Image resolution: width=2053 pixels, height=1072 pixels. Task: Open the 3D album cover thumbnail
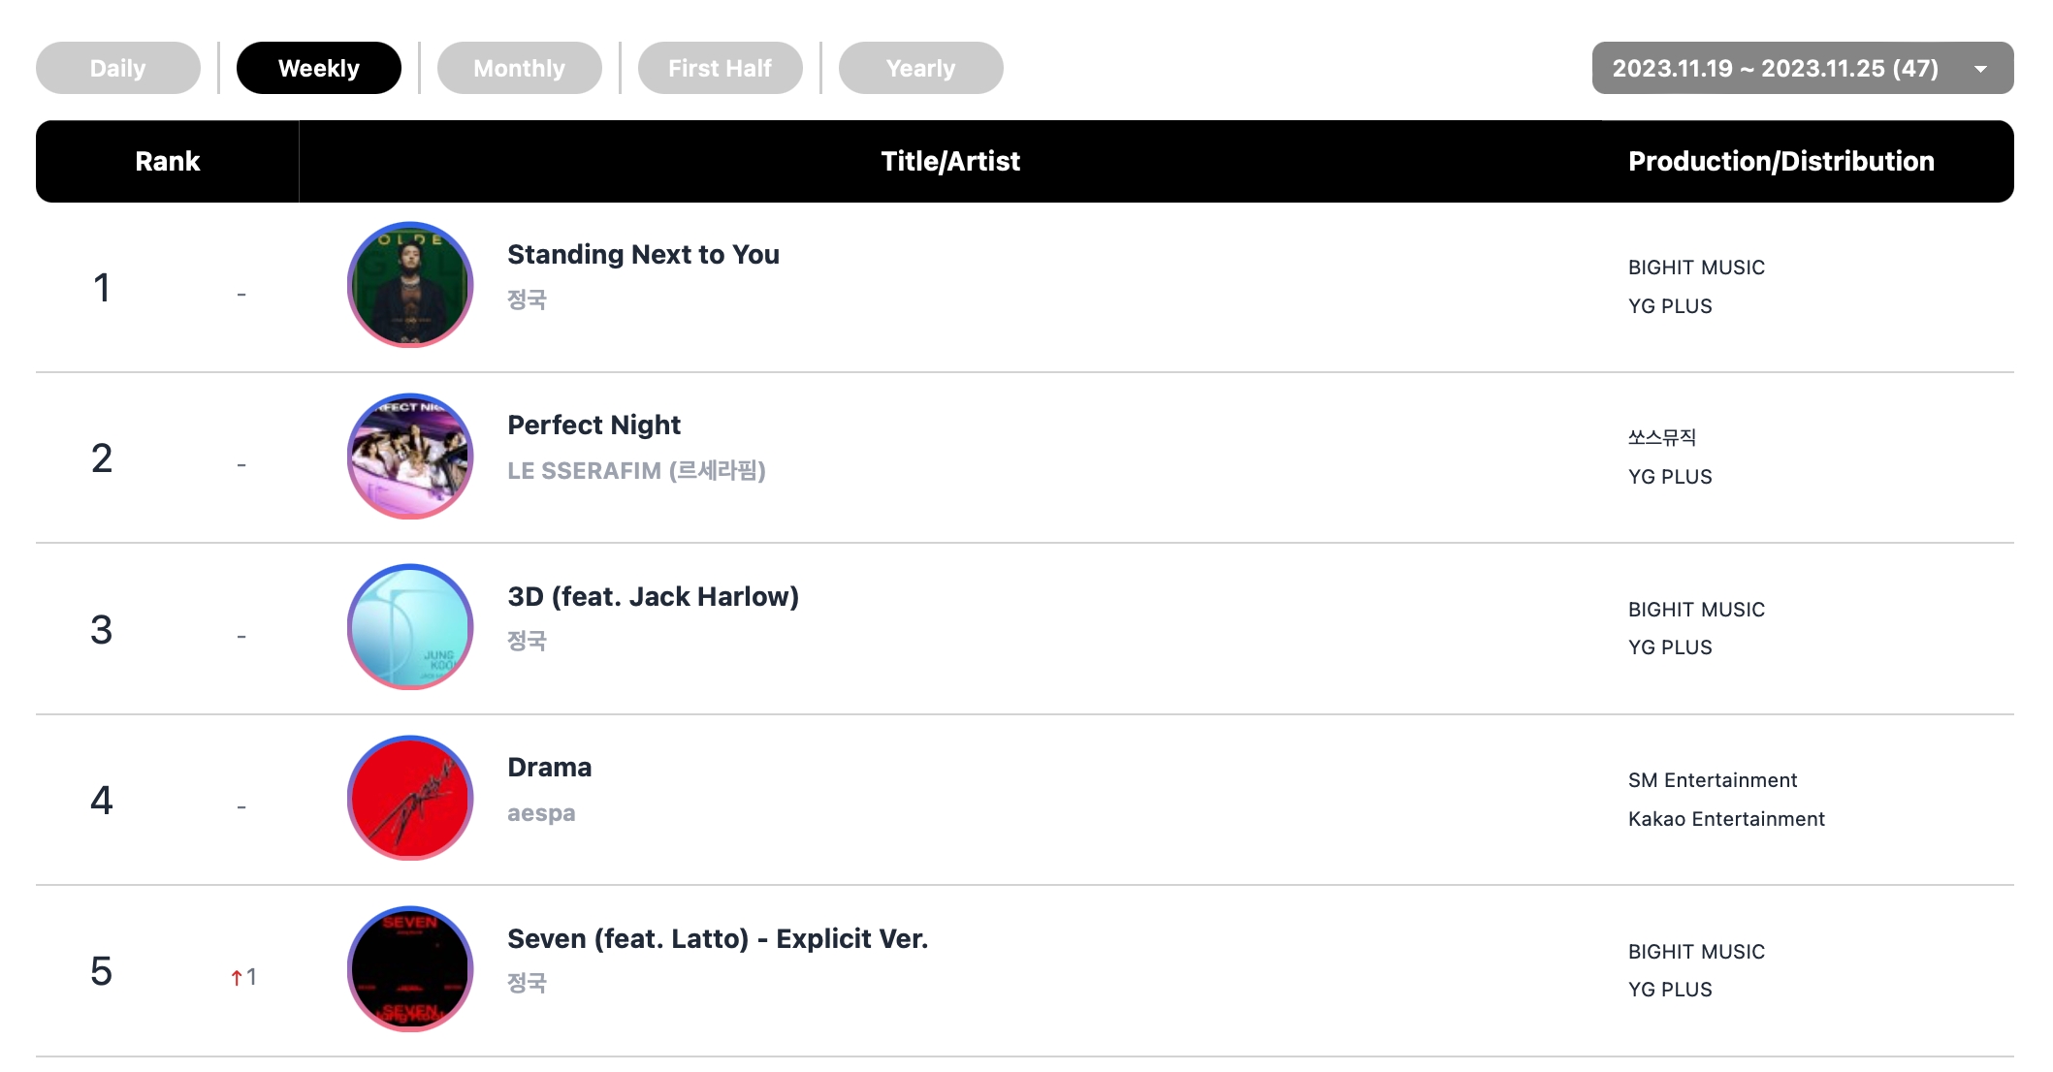click(410, 627)
